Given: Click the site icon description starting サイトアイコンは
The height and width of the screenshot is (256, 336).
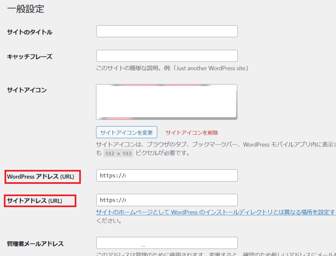Looking at the screenshot, I should click(213, 145).
